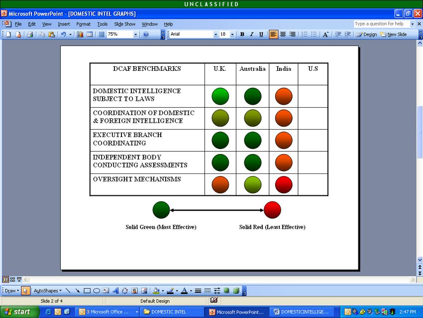Click the Print icon in toolbar
Screen dimensions: 423x318
click(x=30, y=34)
